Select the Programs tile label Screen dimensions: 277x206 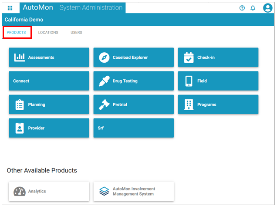point(207,105)
